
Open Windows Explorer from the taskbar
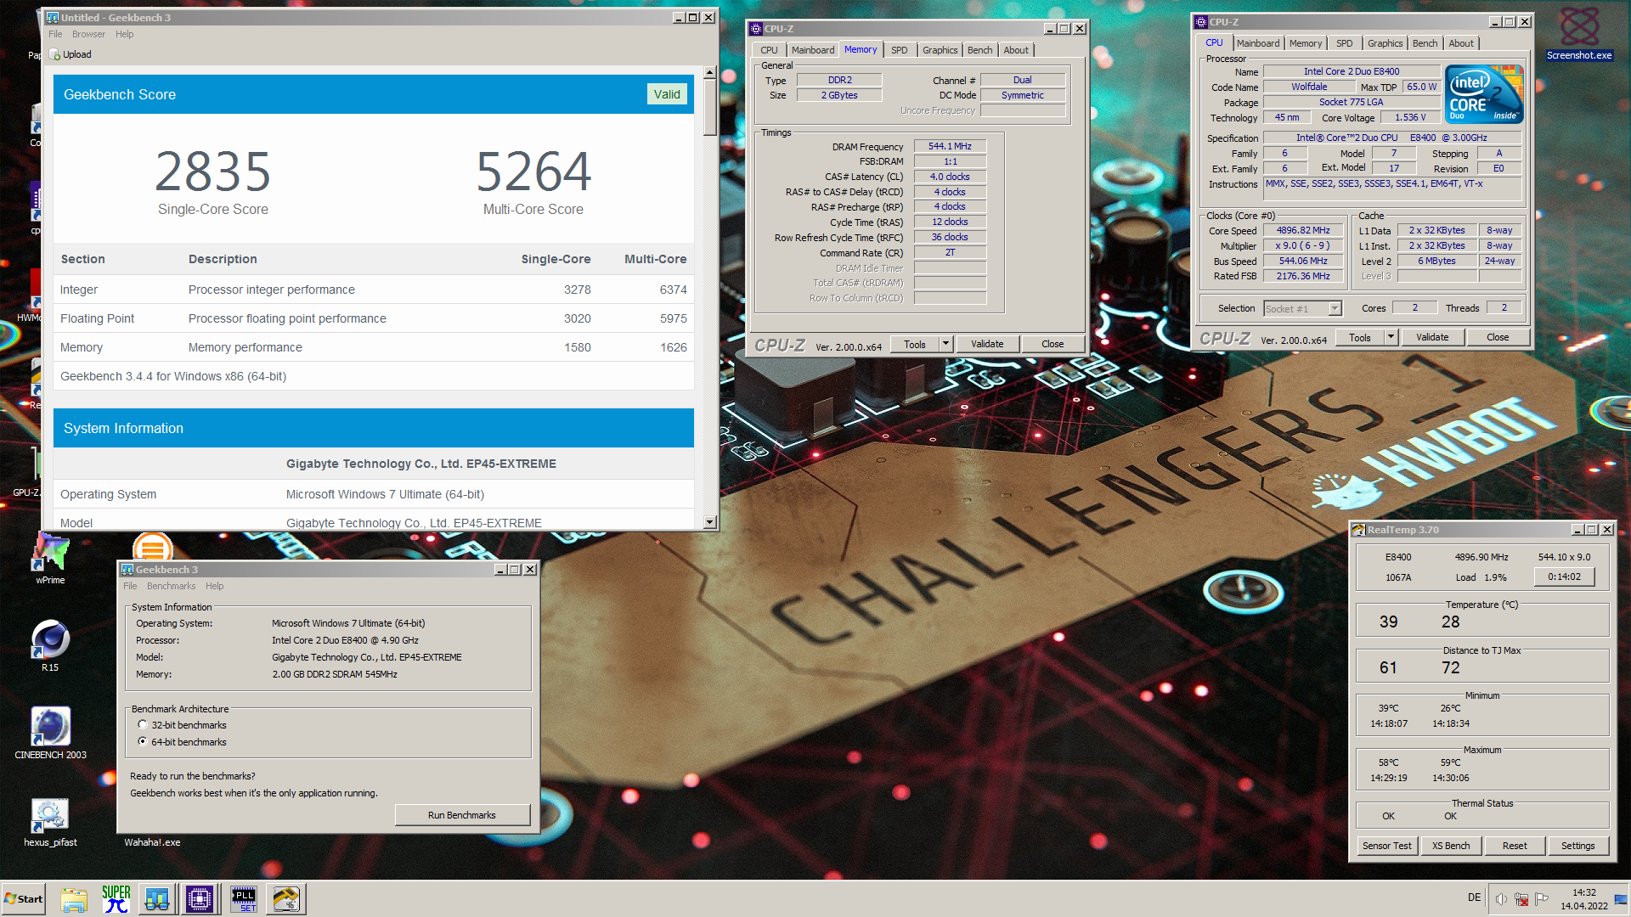tap(74, 899)
